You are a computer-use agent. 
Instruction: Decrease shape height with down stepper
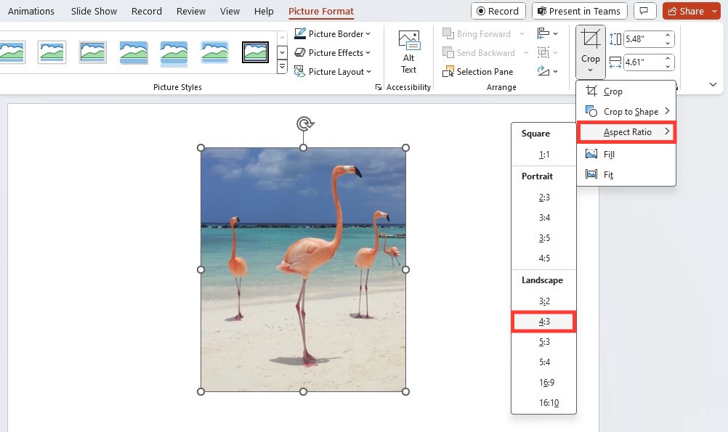click(668, 43)
